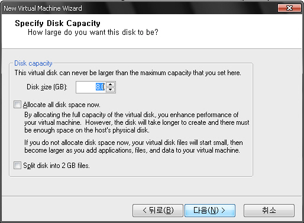
Task: Increase disk size with up spinner arrow
Action: pos(111,85)
